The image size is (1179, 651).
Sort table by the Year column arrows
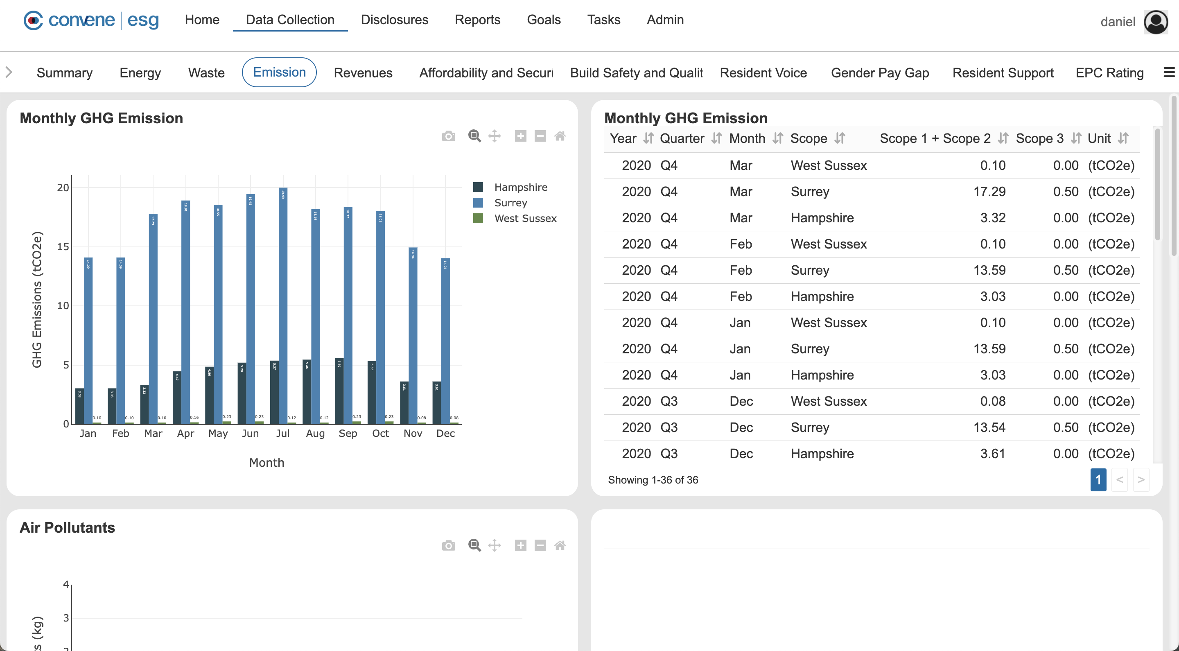648,138
